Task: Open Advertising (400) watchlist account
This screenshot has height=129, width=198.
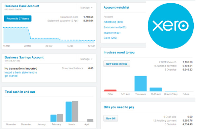Action: pos(113,22)
